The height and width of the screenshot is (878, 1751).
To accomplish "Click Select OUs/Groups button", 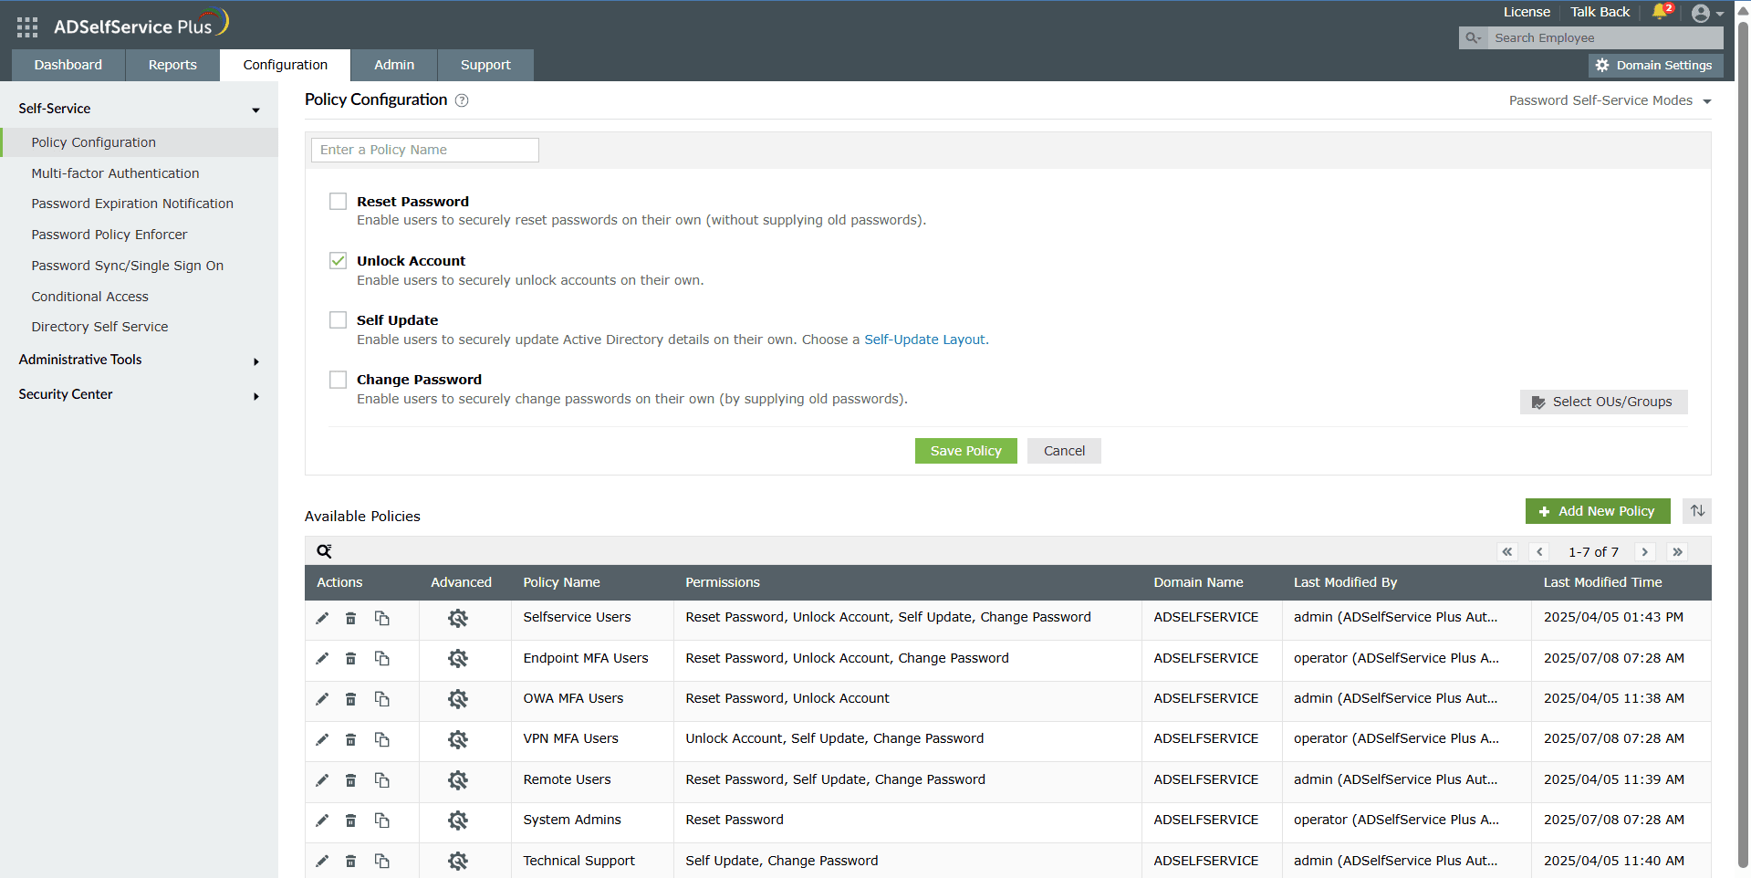I will pos(1603,402).
